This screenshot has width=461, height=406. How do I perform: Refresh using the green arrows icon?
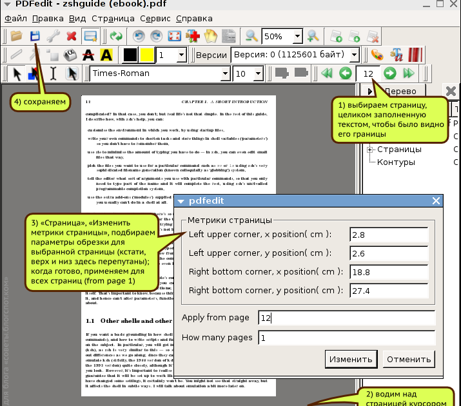click(116, 36)
